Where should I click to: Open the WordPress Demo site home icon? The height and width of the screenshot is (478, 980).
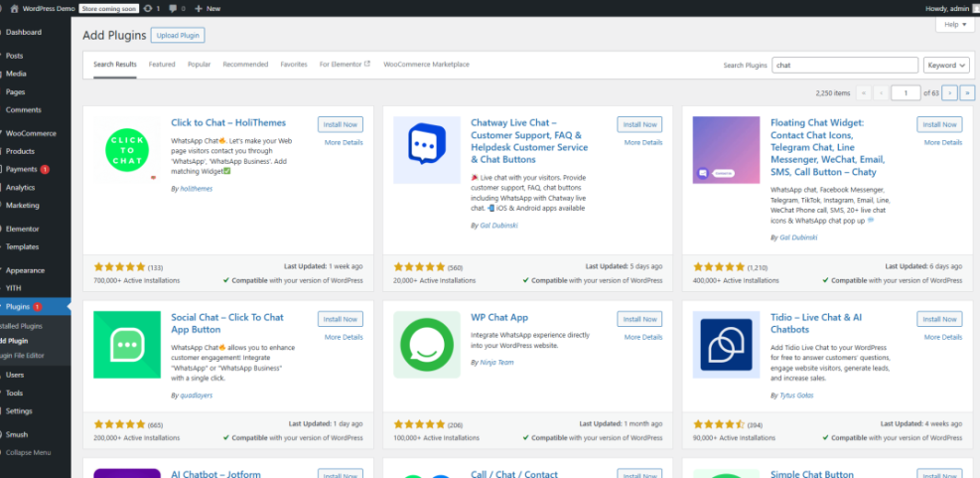(x=14, y=9)
